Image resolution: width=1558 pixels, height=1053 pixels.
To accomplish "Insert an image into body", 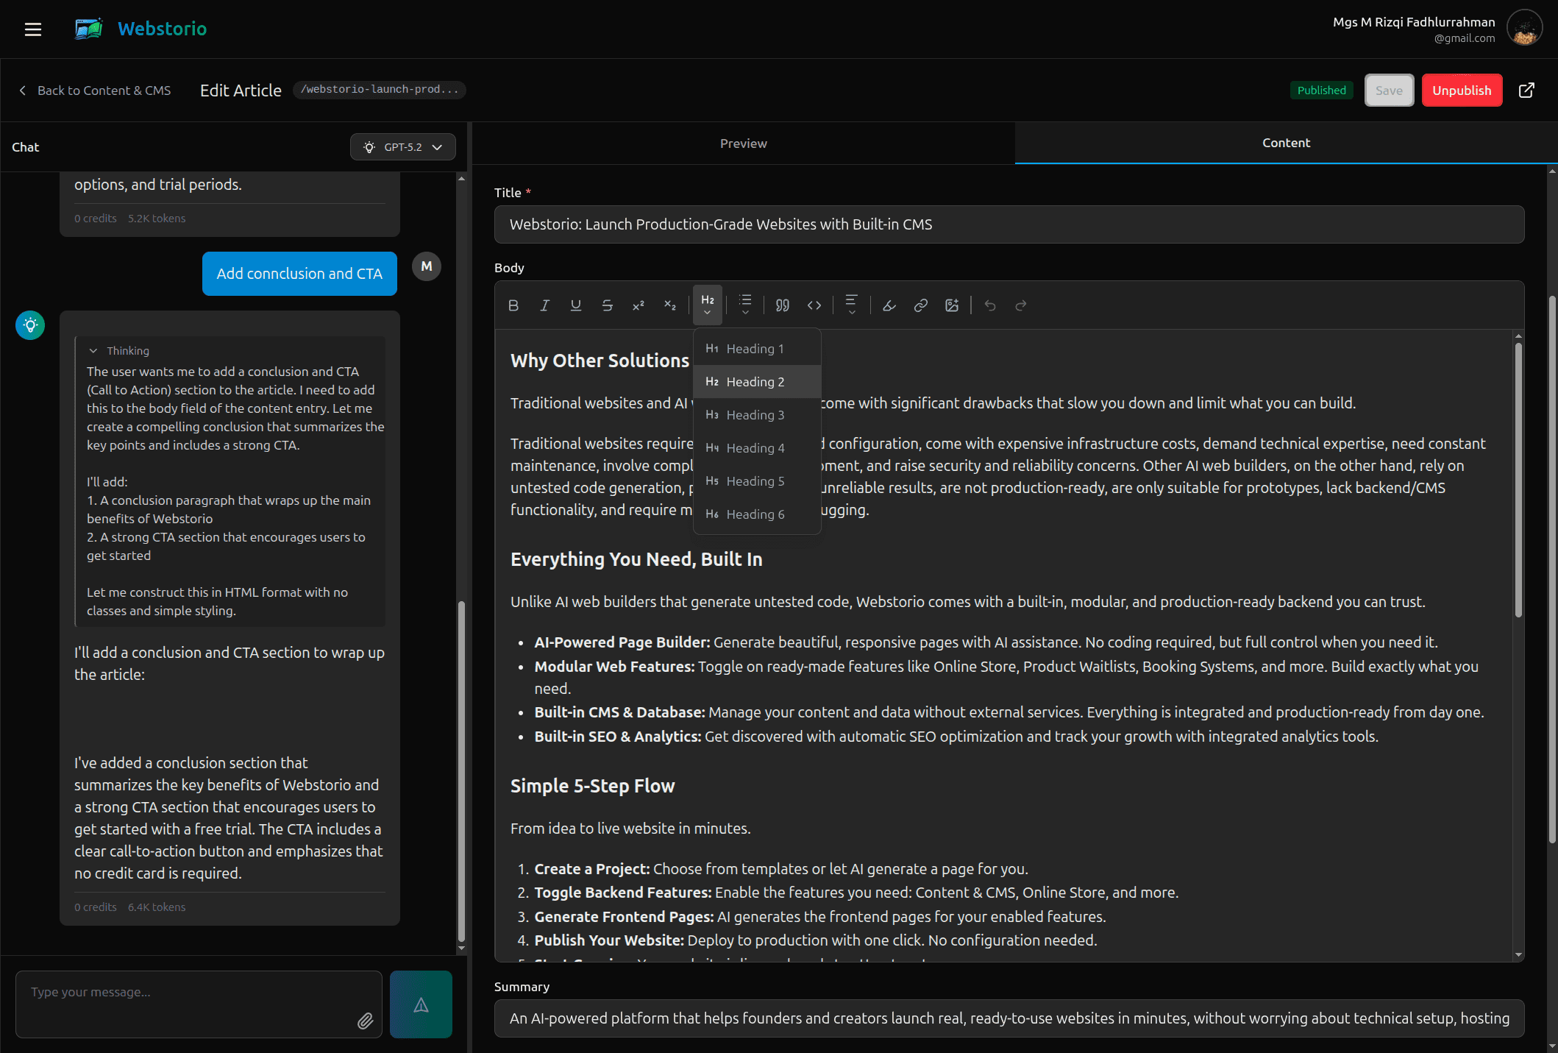I will pos(952,305).
